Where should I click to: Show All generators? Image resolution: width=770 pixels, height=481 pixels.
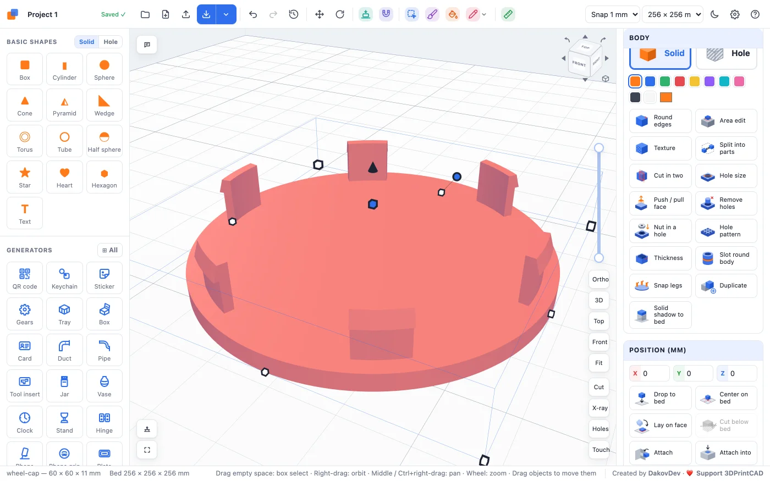(x=110, y=250)
